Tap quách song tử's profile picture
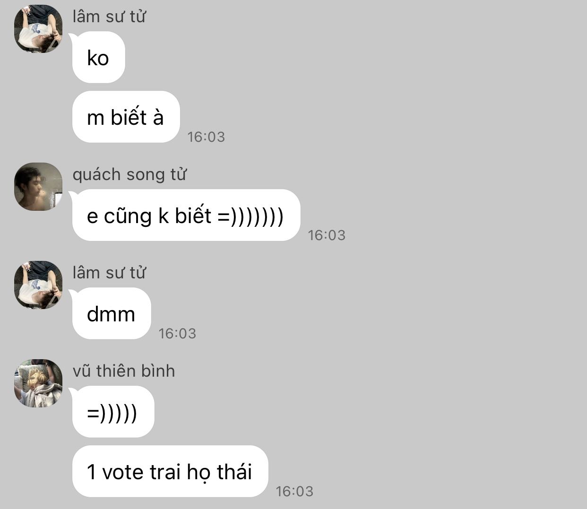587x509 pixels. tap(38, 187)
